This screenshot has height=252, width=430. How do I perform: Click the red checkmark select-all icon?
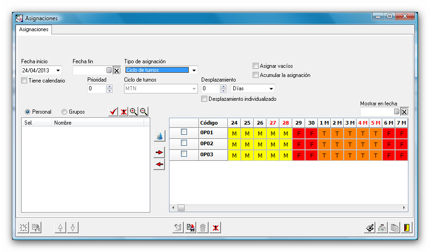pos(113,112)
